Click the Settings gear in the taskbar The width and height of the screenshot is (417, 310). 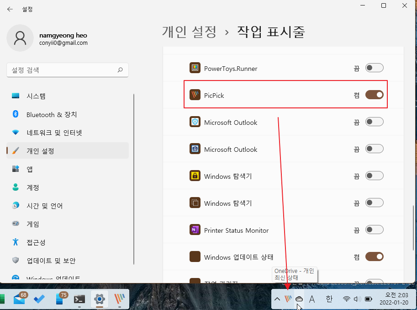coord(100,299)
